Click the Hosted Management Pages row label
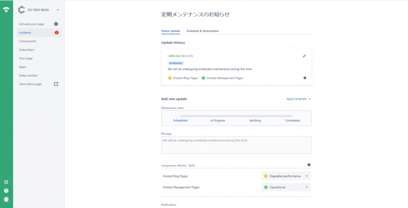 181,187
